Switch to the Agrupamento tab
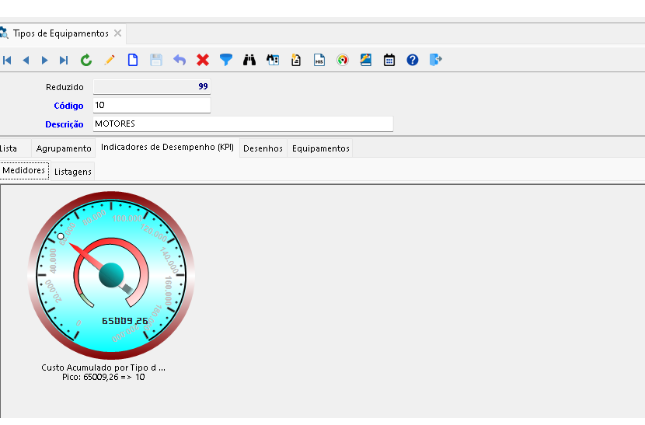The height and width of the screenshot is (425, 645). (64, 148)
